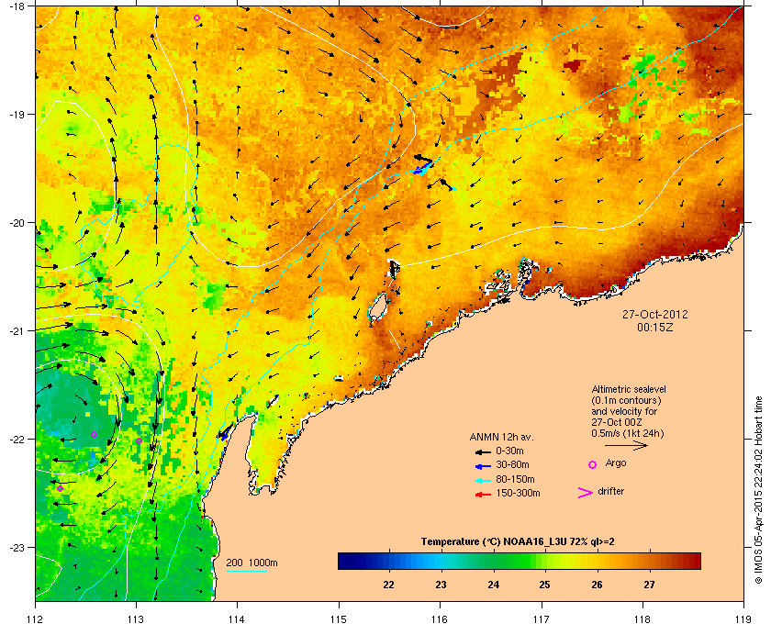Click the vertical IMOS copyright timestamp text

tap(759, 489)
